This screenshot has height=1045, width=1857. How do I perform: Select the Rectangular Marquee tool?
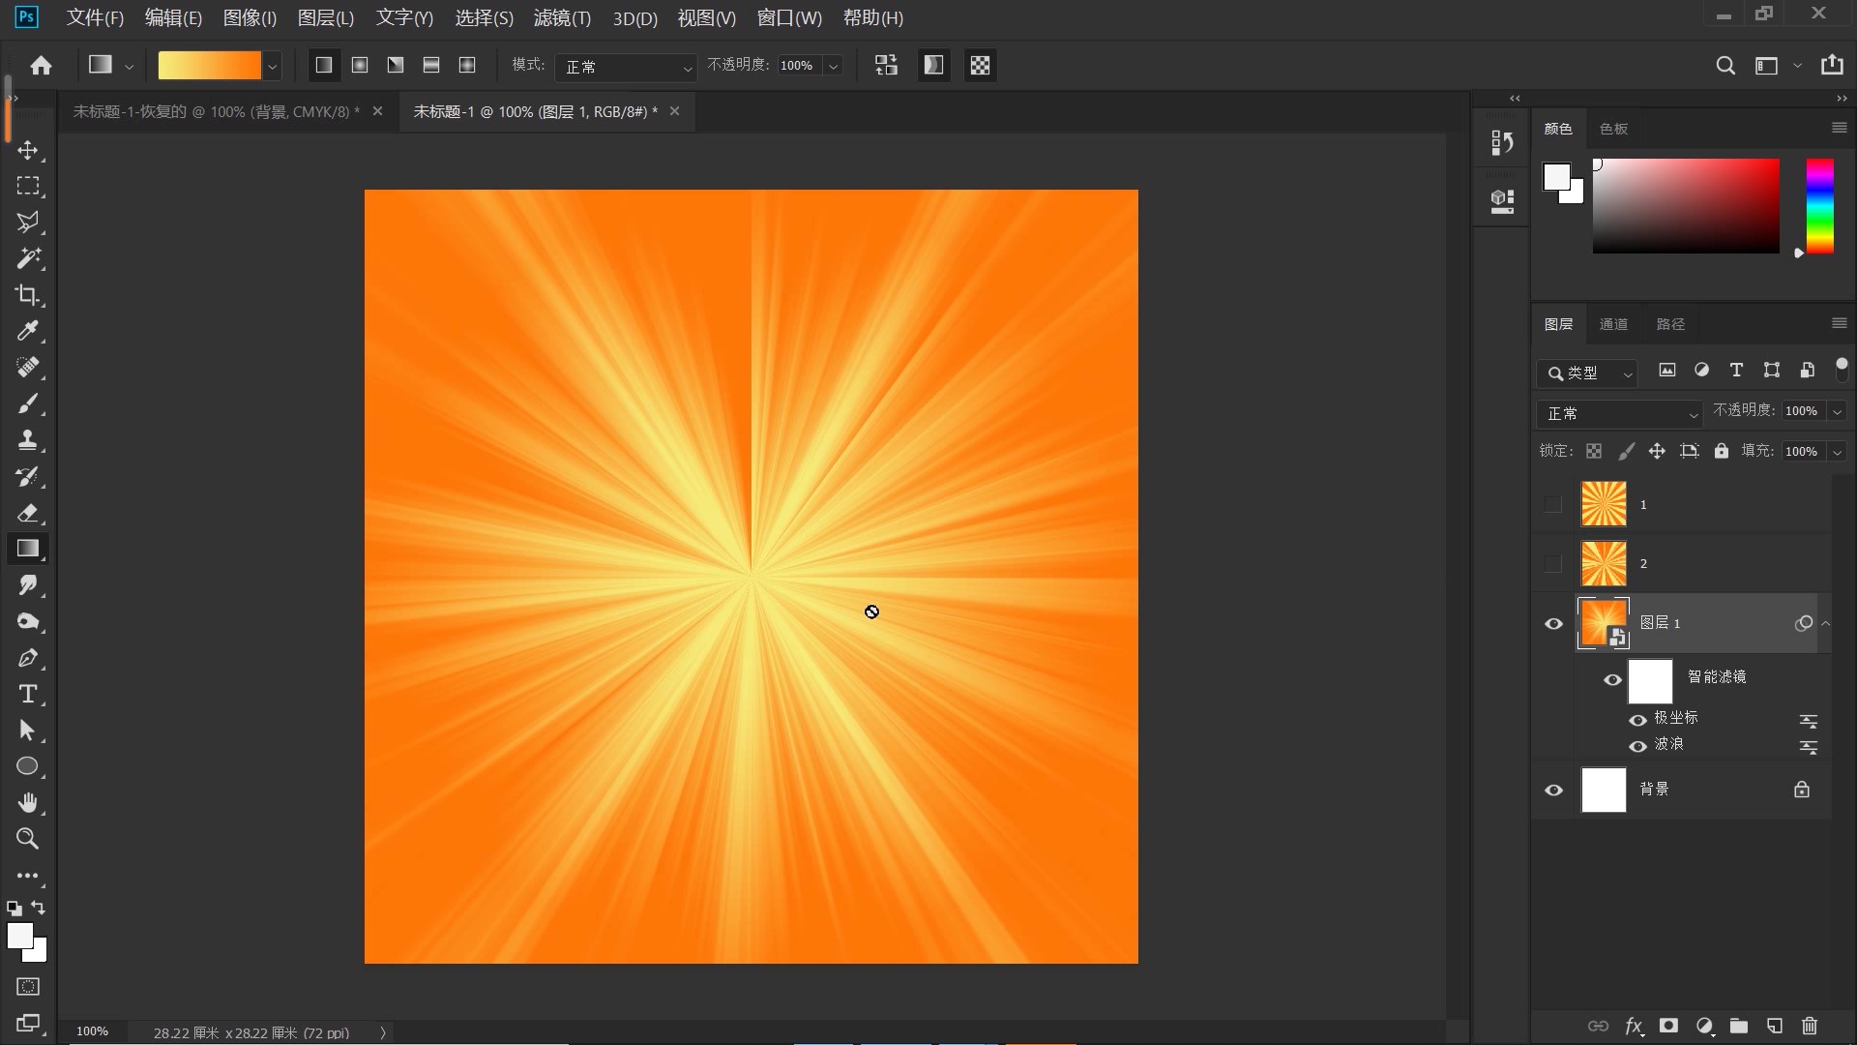(28, 186)
